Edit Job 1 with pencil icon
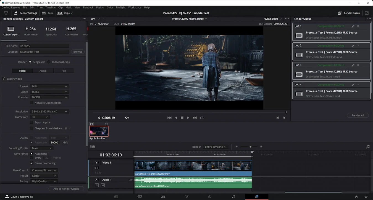The height and width of the screenshot is (200, 373). pyautogui.click(x=353, y=26)
